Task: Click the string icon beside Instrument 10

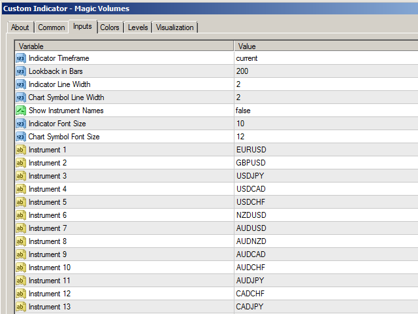Action: 21,268
